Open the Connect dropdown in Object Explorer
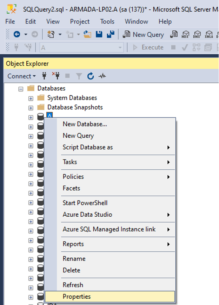 (x=21, y=76)
